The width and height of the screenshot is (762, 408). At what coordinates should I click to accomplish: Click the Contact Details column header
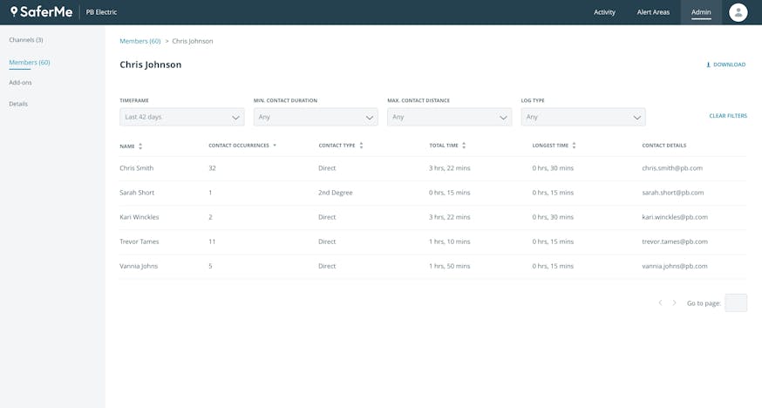(x=663, y=146)
